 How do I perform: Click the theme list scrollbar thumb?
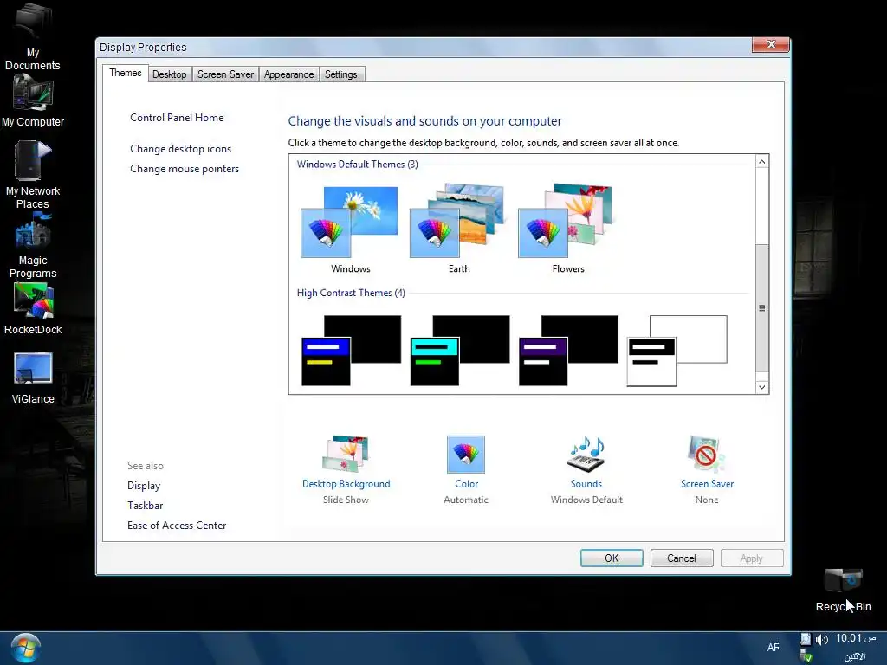[762, 307]
